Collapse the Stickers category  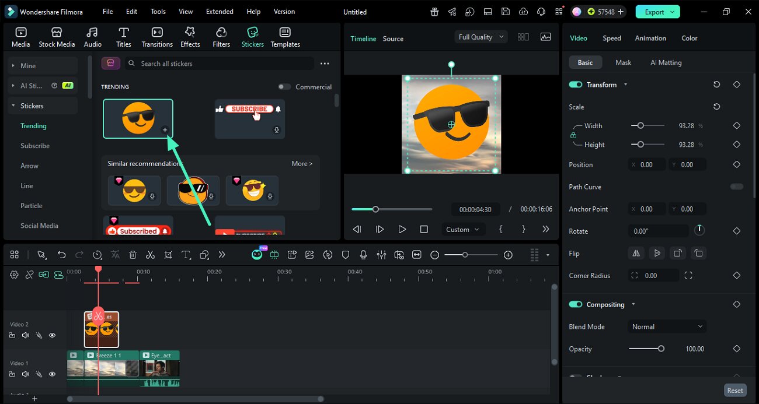point(43,106)
